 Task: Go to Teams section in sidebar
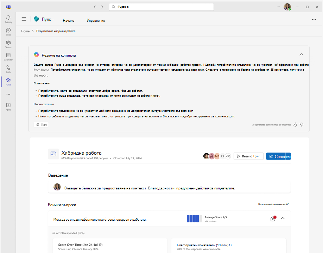[8, 44]
